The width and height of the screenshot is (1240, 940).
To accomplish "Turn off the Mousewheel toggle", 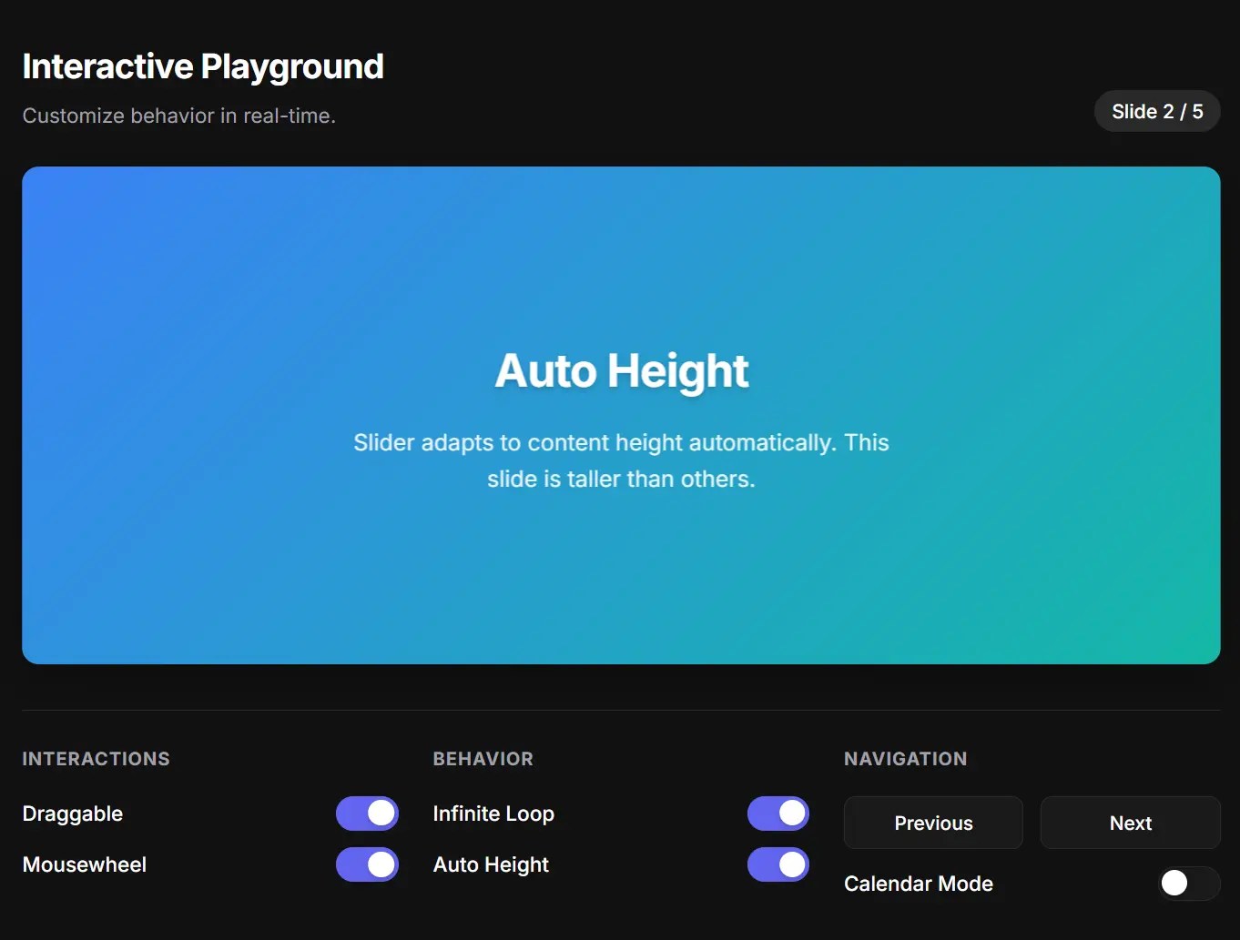I will [x=367, y=864].
